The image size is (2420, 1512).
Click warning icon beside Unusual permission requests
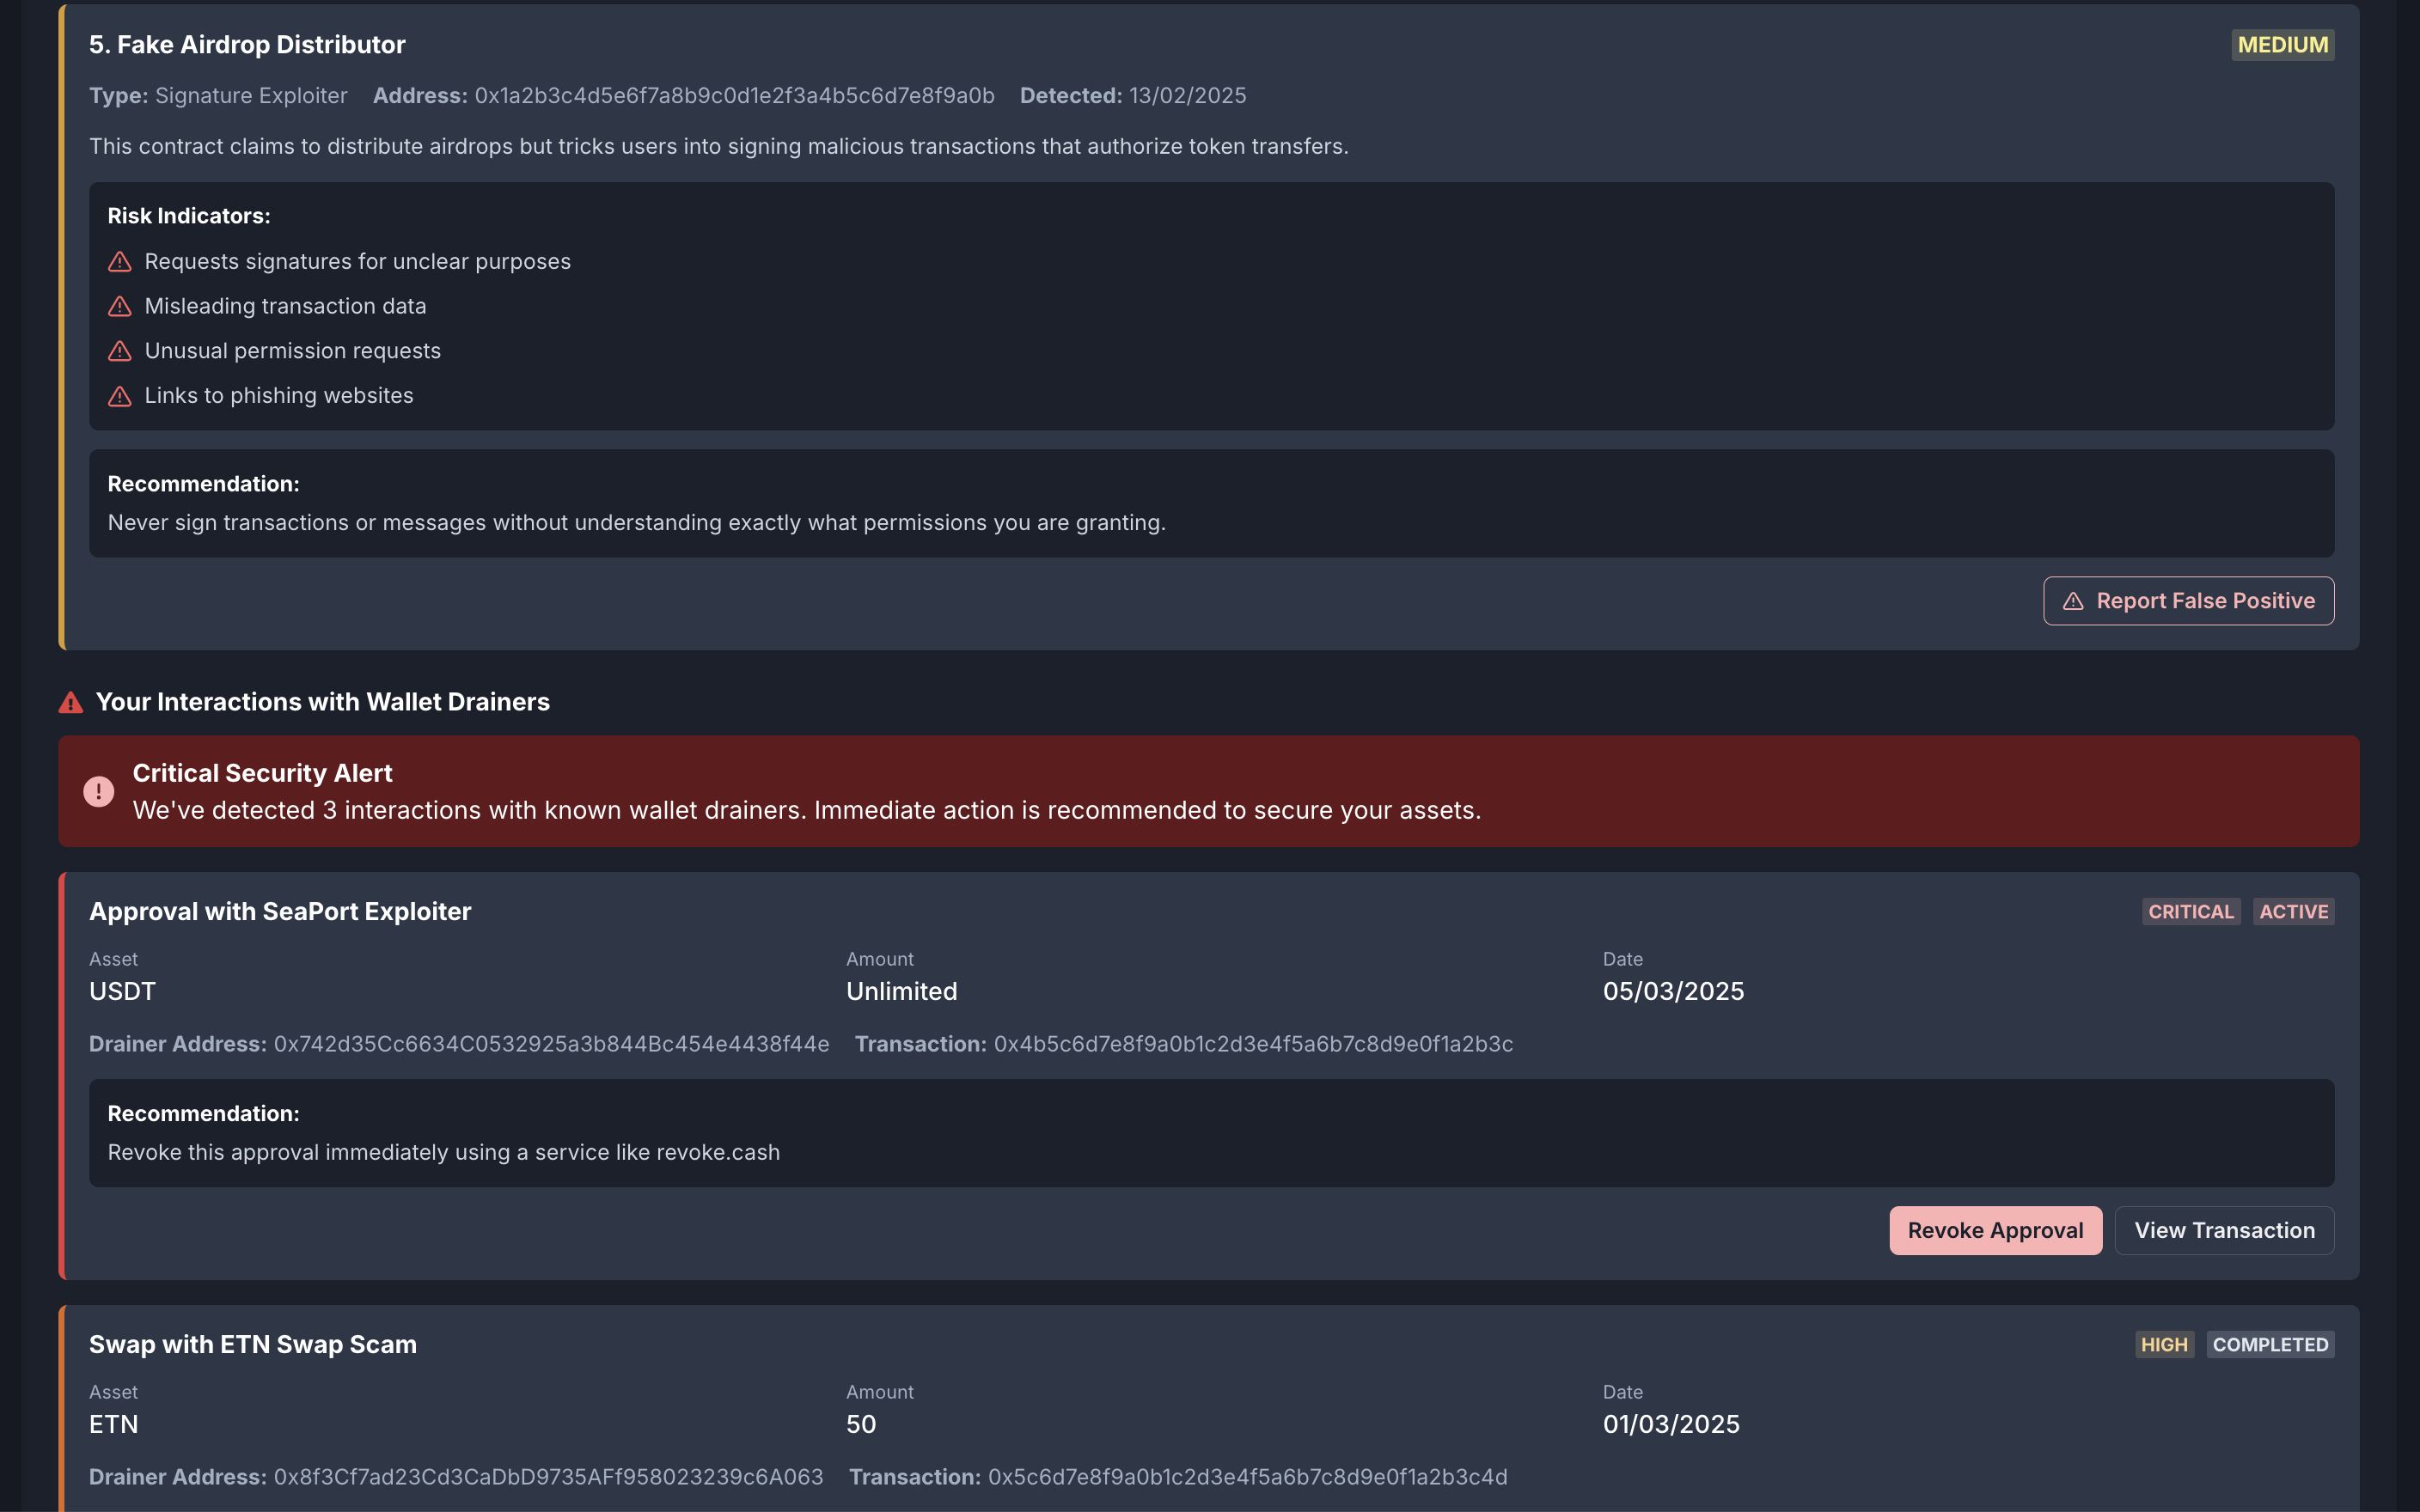(x=120, y=351)
